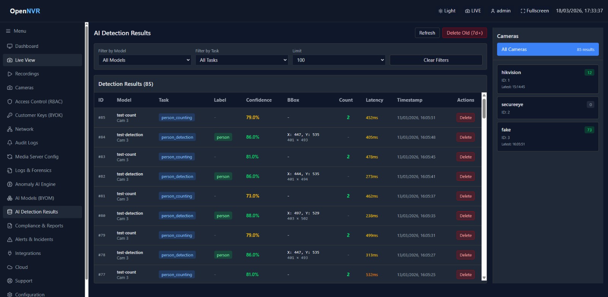608x297 pixels.
Task: Click the Timestamp column header
Action: [410, 100]
